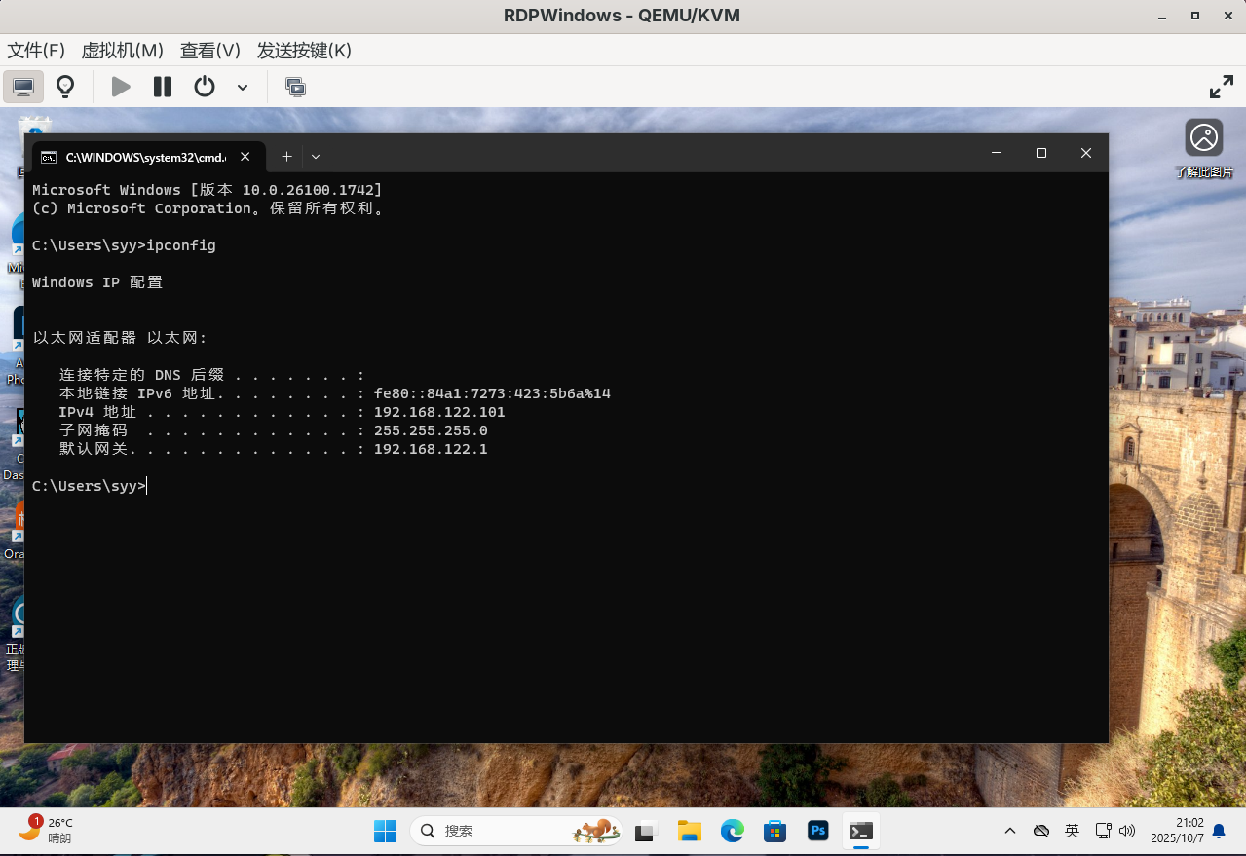Launch Microsoft Edge from the taskbar
The height and width of the screenshot is (856, 1246).
click(x=733, y=831)
